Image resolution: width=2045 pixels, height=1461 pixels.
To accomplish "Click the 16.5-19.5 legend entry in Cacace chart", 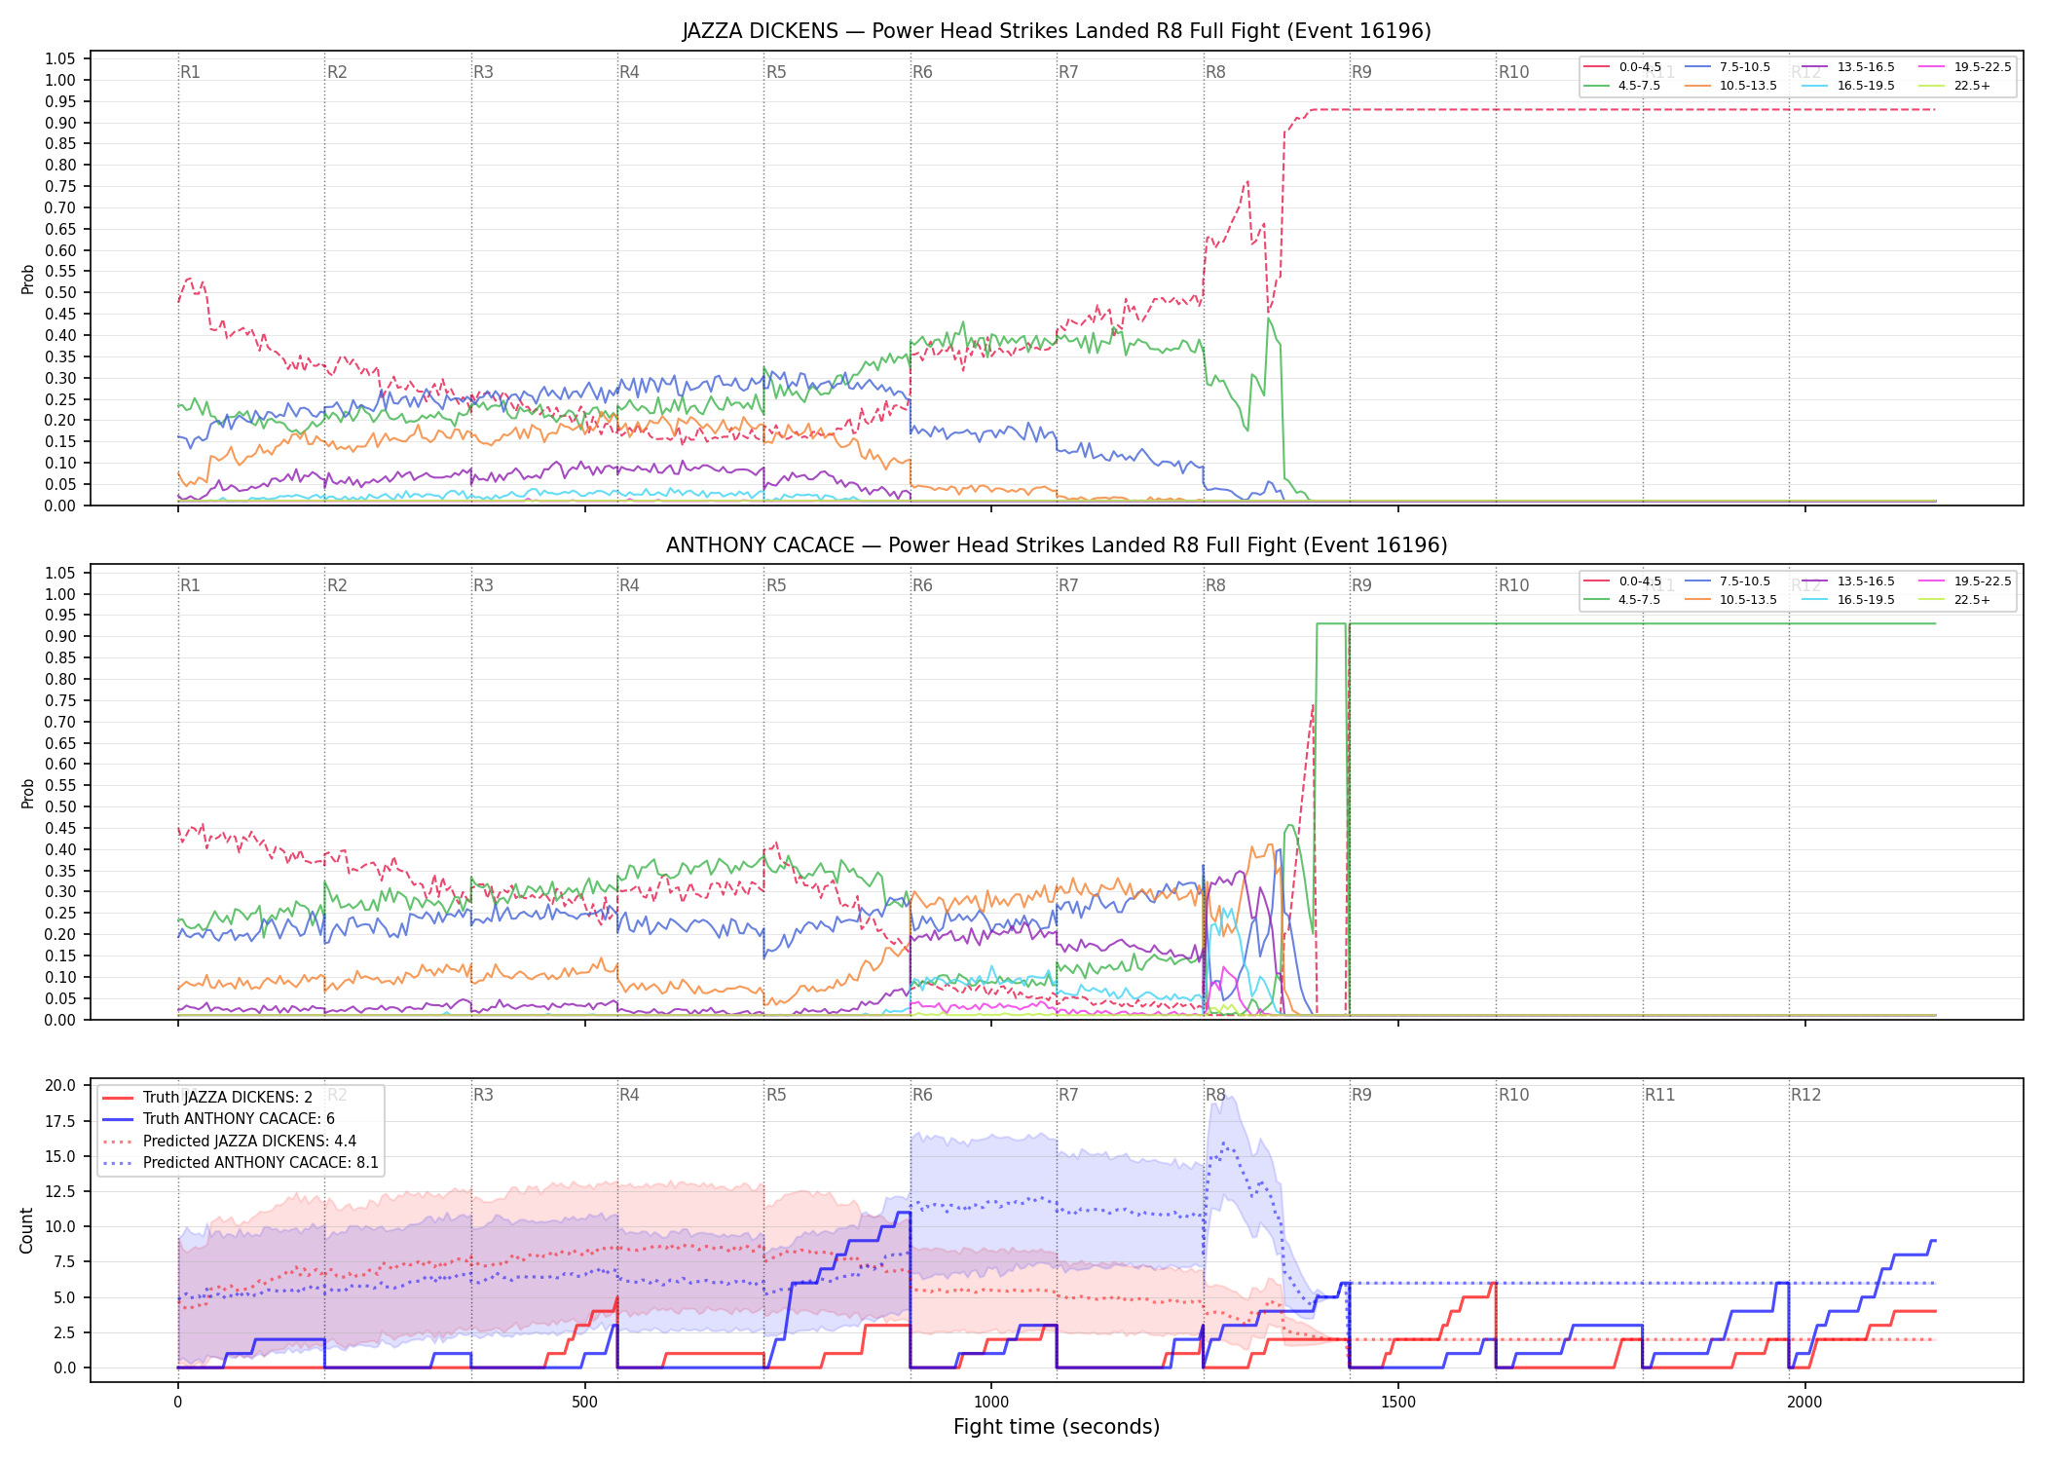I will (x=1848, y=600).
